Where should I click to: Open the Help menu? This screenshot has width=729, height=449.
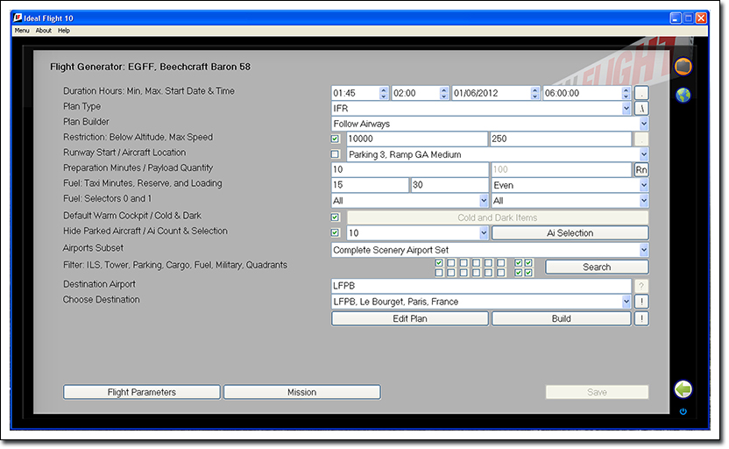[x=64, y=31]
